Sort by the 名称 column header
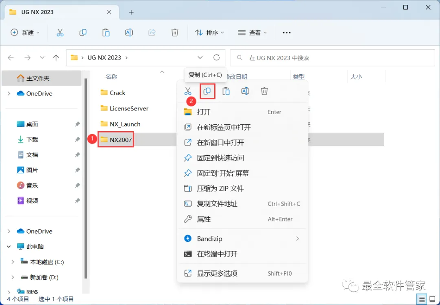This screenshot has width=440, height=305. tap(111, 77)
